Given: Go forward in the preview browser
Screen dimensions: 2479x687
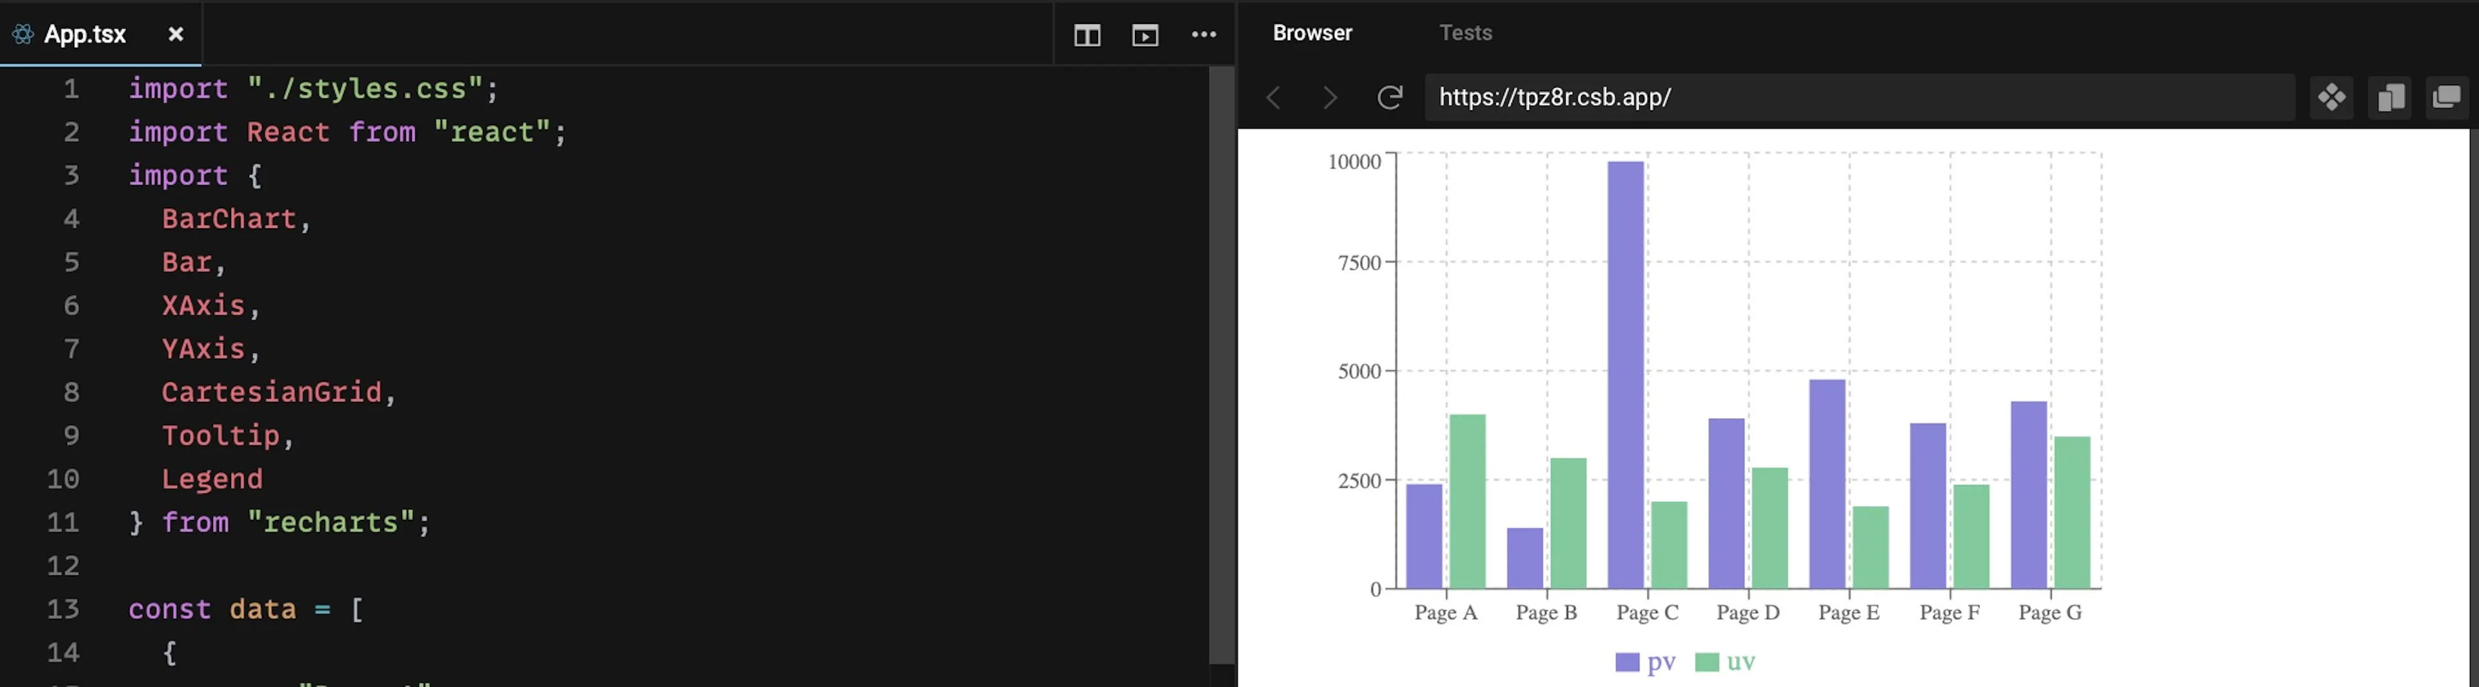Looking at the screenshot, I should (1330, 97).
